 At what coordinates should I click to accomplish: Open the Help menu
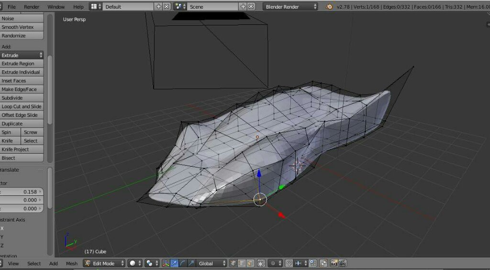click(78, 7)
